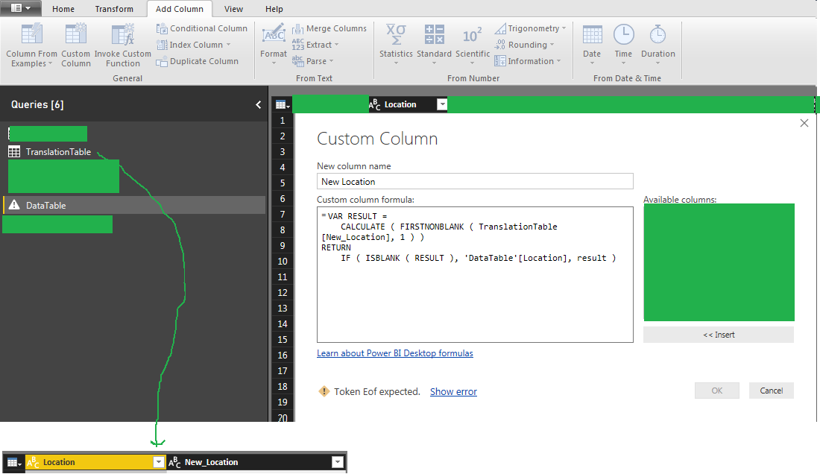Image resolution: width=820 pixels, height=474 pixels.
Task: Select Invoke Custom Function icon
Action: (x=123, y=34)
